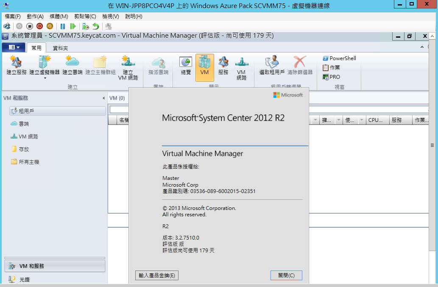Select 所有主機 in the navigation tree

(x=25, y=162)
